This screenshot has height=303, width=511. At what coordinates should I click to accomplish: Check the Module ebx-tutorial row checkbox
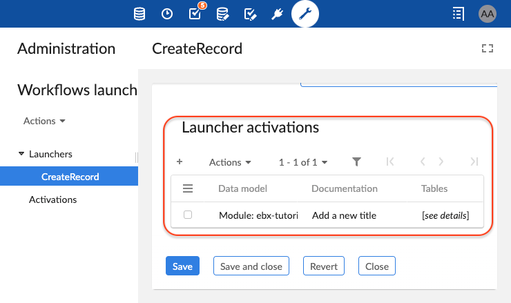click(188, 215)
